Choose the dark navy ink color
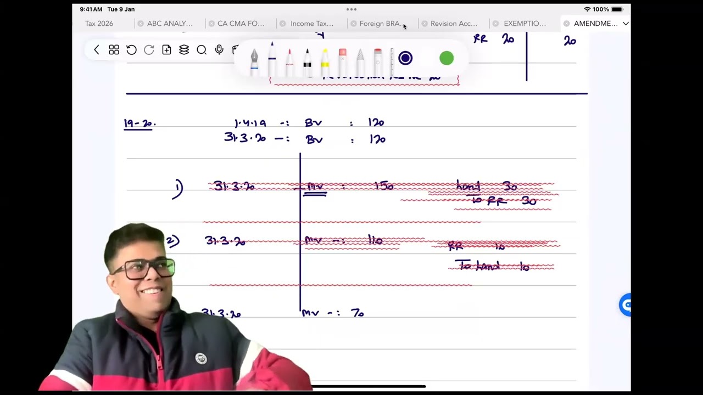The image size is (703, 395). point(405,58)
